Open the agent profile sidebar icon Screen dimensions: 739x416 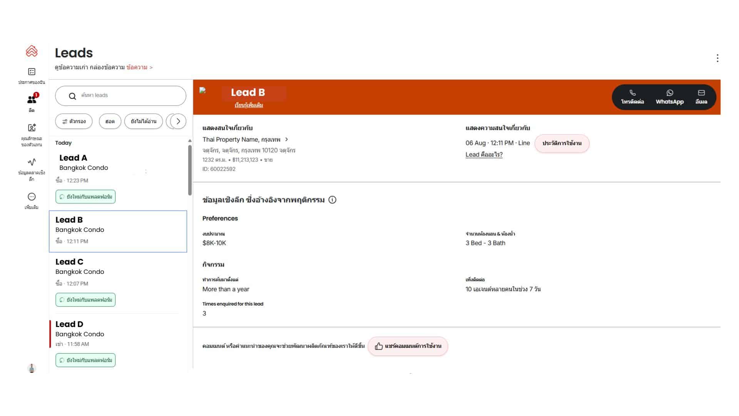coord(32,128)
